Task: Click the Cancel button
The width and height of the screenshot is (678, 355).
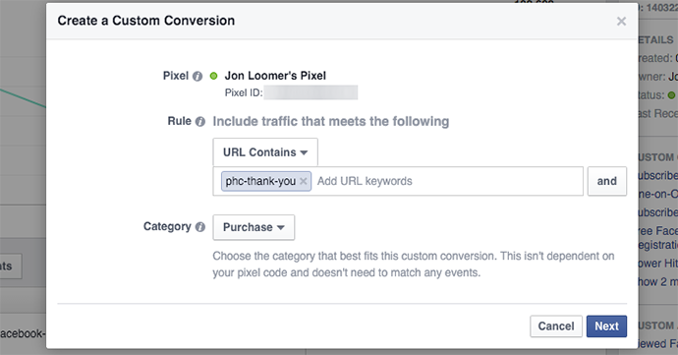Action: coord(556,326)
